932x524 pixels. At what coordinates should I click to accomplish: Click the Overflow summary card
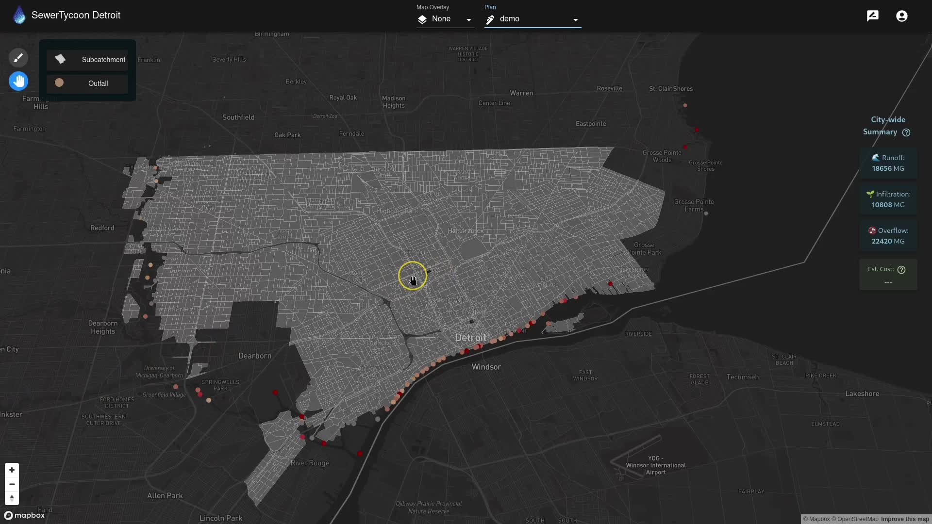[x=888, y=236]
